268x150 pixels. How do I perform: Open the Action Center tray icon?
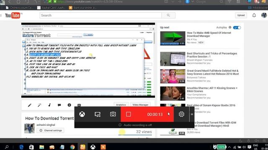coord(250,147)
